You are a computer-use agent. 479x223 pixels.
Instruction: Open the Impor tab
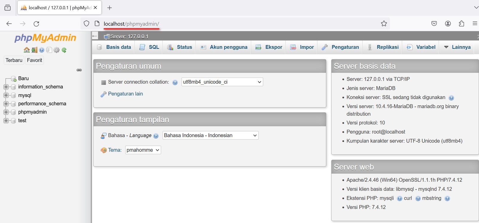[302, 47]
